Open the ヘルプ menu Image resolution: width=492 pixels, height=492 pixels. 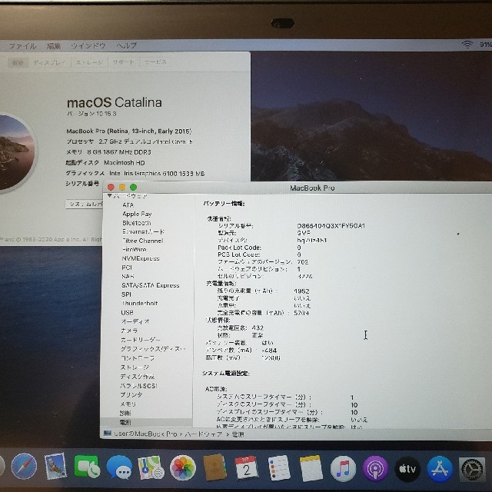click(126, 45)
